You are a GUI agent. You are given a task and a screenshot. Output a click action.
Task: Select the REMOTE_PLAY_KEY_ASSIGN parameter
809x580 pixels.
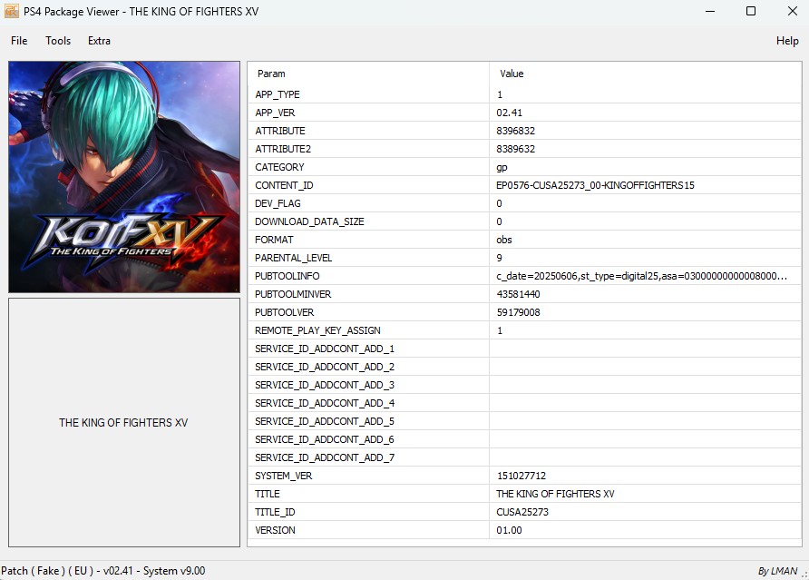tap(317, 330)
